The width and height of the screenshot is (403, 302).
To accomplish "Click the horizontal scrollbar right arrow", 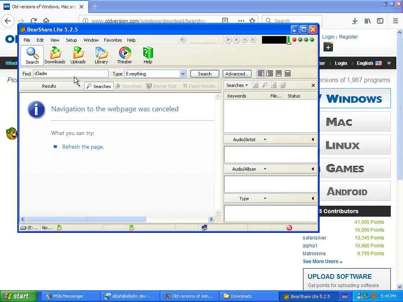I will [x=211, y=219].
